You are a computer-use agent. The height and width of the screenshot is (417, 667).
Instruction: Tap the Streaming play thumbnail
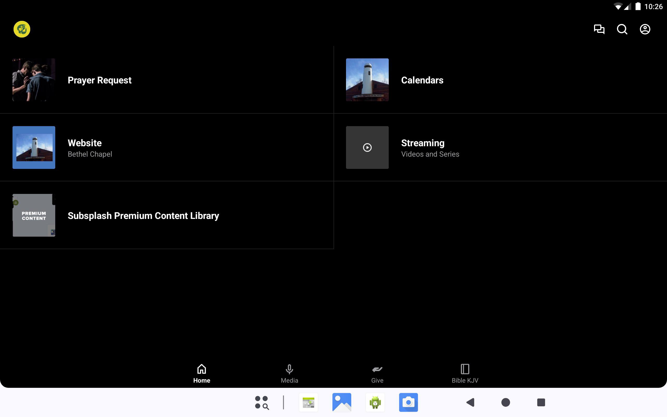pos(367,148)
